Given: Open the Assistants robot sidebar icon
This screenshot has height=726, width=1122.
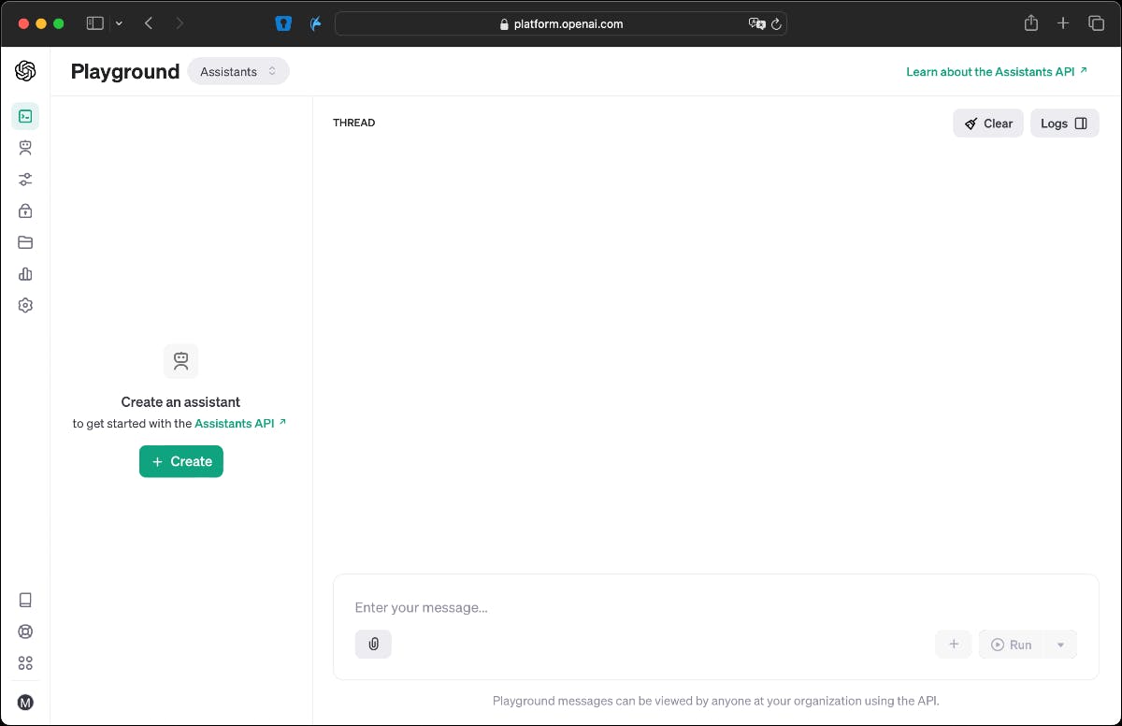Looking at the screenshot, I should pyautogui.click(x=25, y=148).
